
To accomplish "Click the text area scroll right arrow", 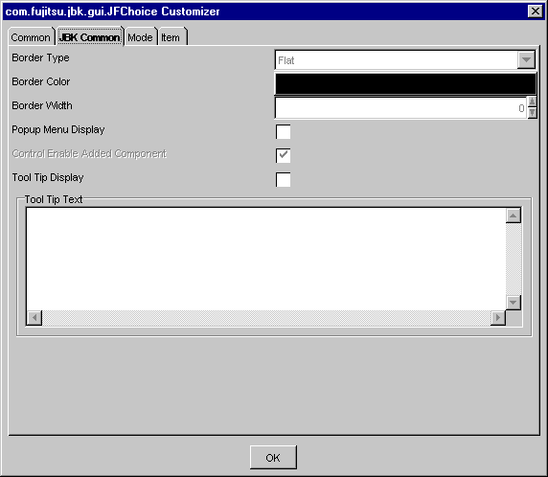I will (498, 318).
